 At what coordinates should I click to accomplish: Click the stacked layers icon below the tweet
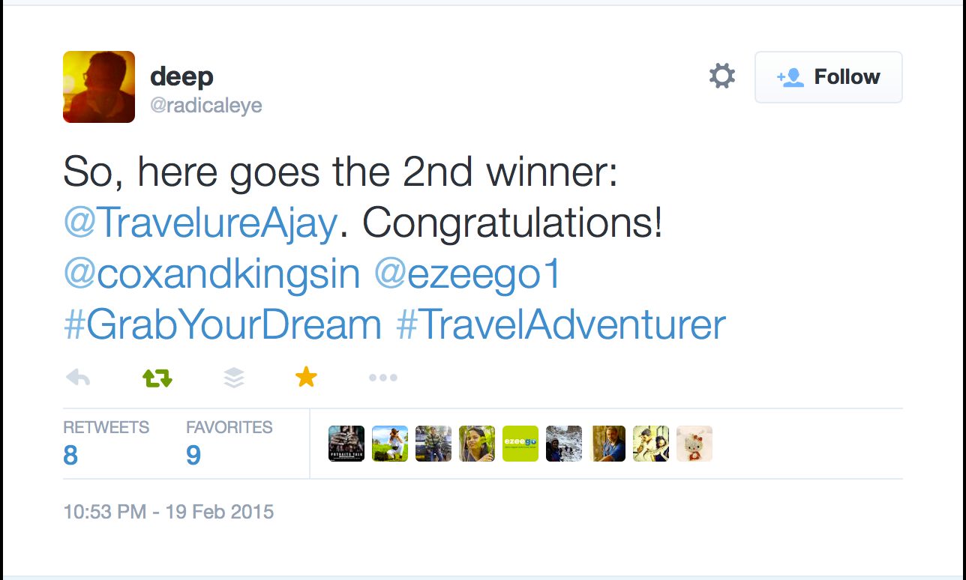(233, 377)
